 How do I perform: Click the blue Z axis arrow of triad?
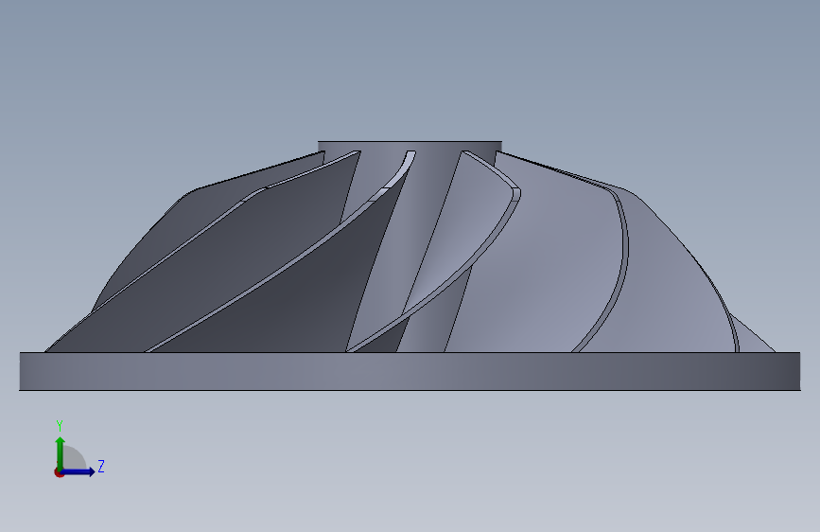(79, 471)
